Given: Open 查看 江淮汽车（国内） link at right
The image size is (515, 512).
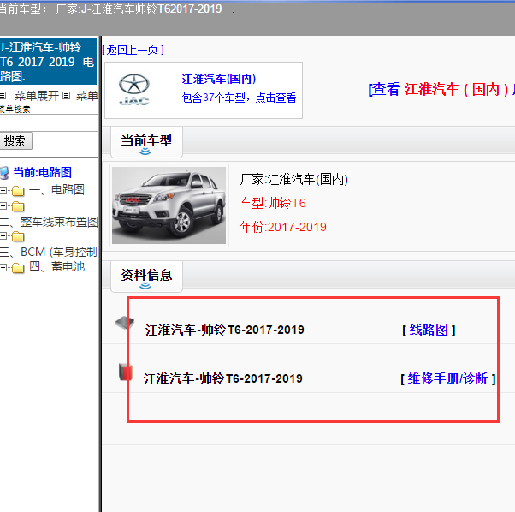Looking at the screenshot, I should coord(441,89).
